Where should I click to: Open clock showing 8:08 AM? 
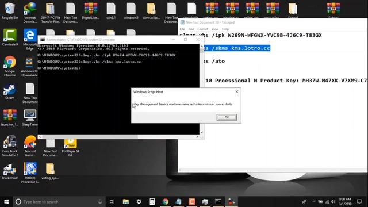345,202
